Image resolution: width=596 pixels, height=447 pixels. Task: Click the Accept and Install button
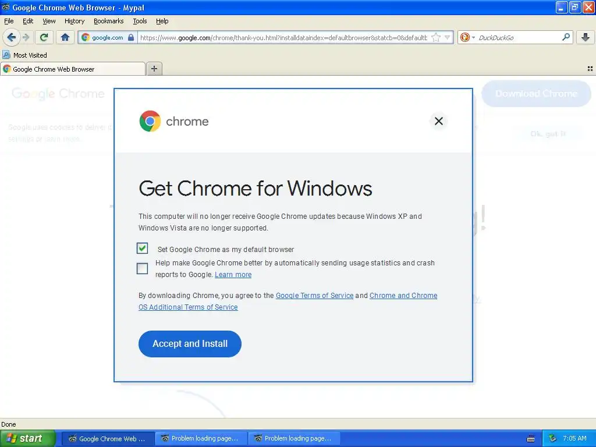coord(190,343)
